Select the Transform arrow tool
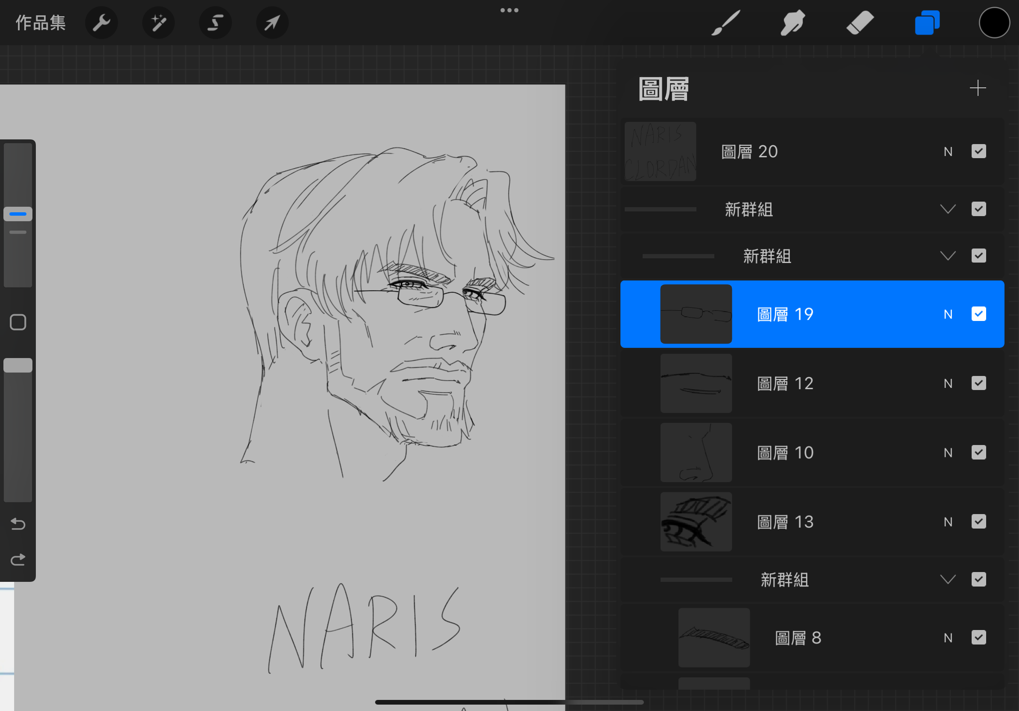This screenshot has height=711, width=1019. click(272, 23)
